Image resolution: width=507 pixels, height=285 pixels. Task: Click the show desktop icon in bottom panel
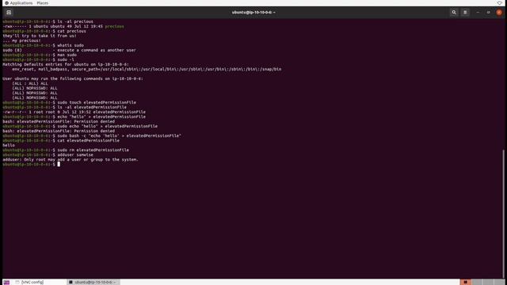6,282
